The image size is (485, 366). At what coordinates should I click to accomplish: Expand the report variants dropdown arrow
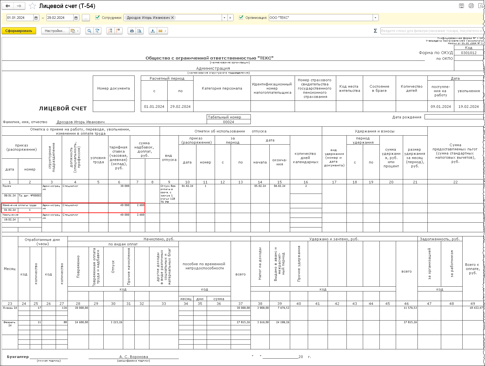click(x=78, y=31)
